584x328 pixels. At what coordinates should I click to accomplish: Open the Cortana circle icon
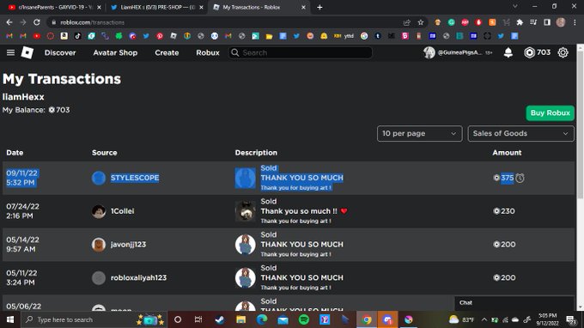click(x=178, y=319)
